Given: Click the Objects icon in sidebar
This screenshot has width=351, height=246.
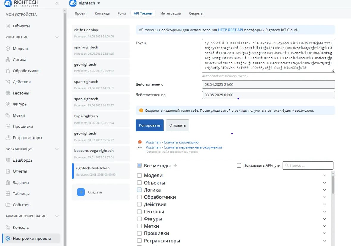Looking at the screenshot, I should [8, 26].
